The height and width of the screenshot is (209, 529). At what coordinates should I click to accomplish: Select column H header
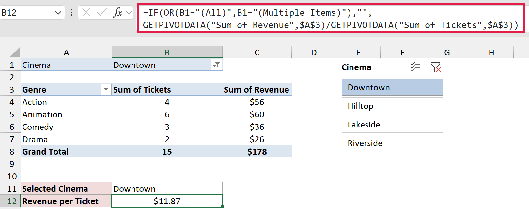point(491,52)
